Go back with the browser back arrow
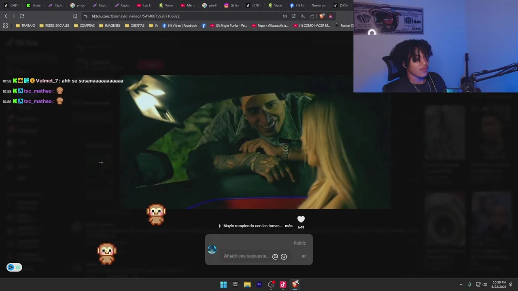 click(6, 16)
